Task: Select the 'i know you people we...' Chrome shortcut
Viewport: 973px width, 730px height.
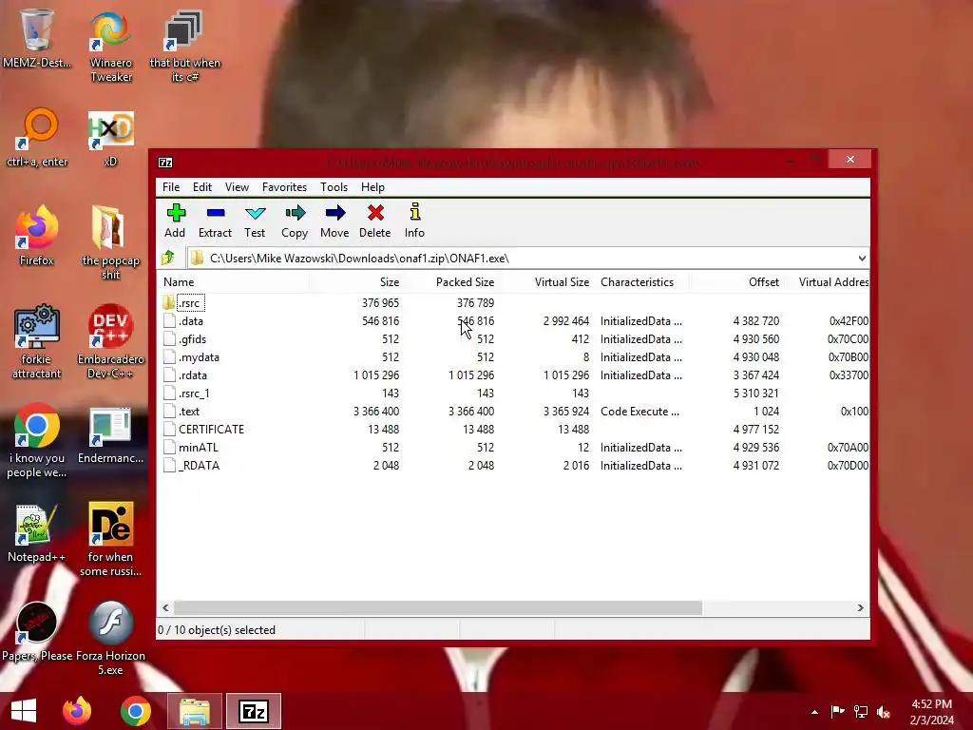Action: pyautogui.click(x=37, y=439)
